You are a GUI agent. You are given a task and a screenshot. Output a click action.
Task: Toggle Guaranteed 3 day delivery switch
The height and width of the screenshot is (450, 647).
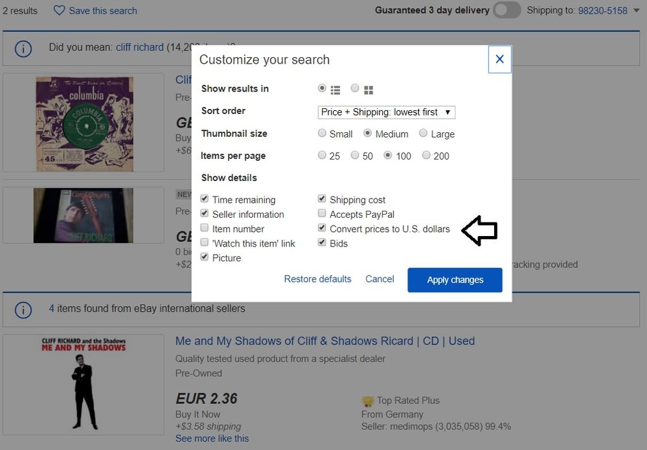point(506,10)
